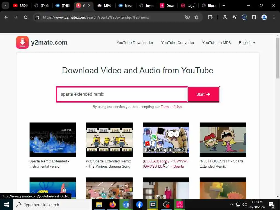This screenshot has height=210, width=280.
Task: Switch to the آپارات tab
Action: pyautogui.click(x=188, y=5)
